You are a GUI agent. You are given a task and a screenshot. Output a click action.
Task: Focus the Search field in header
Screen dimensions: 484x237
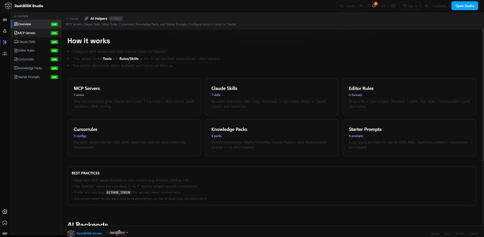tap(352, 6)
